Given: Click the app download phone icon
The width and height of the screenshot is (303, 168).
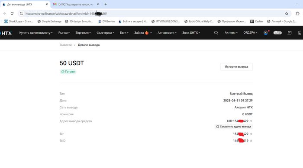Looking at the screenshot, I should [300, 33].
